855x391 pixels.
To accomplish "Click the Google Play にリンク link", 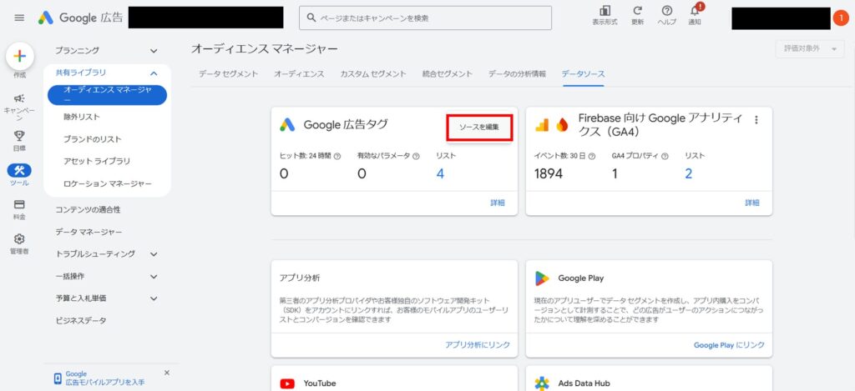I will [x=729, y=344].
